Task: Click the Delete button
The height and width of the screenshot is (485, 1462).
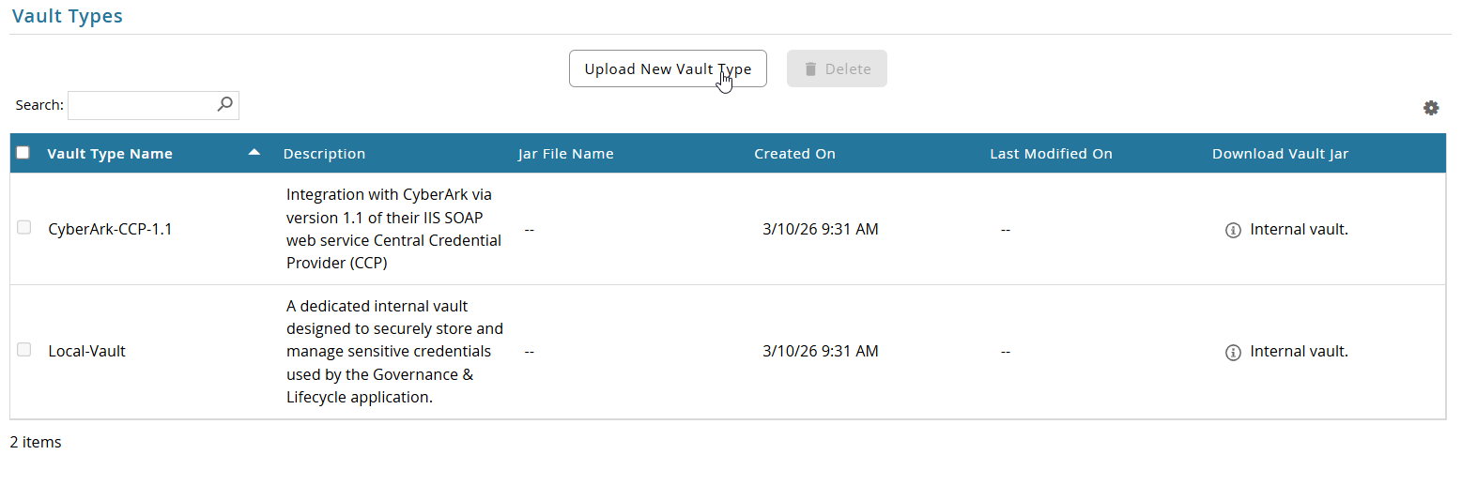Action: 837,68
